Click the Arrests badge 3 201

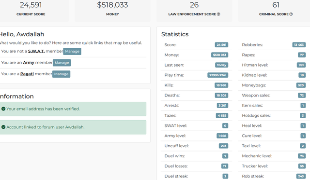pyautogui.click(x=222, y=106)
